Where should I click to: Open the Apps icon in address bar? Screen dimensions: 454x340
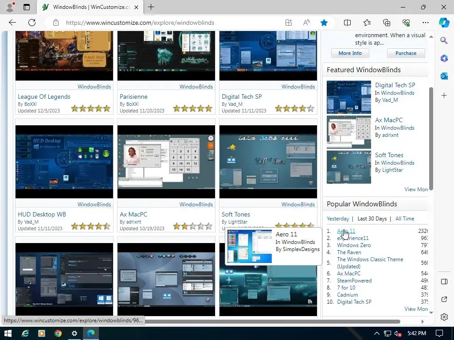click(288, 23)
